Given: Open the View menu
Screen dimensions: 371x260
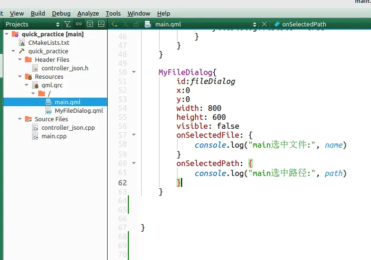Looking at the screenshot, I should (17, 14).
